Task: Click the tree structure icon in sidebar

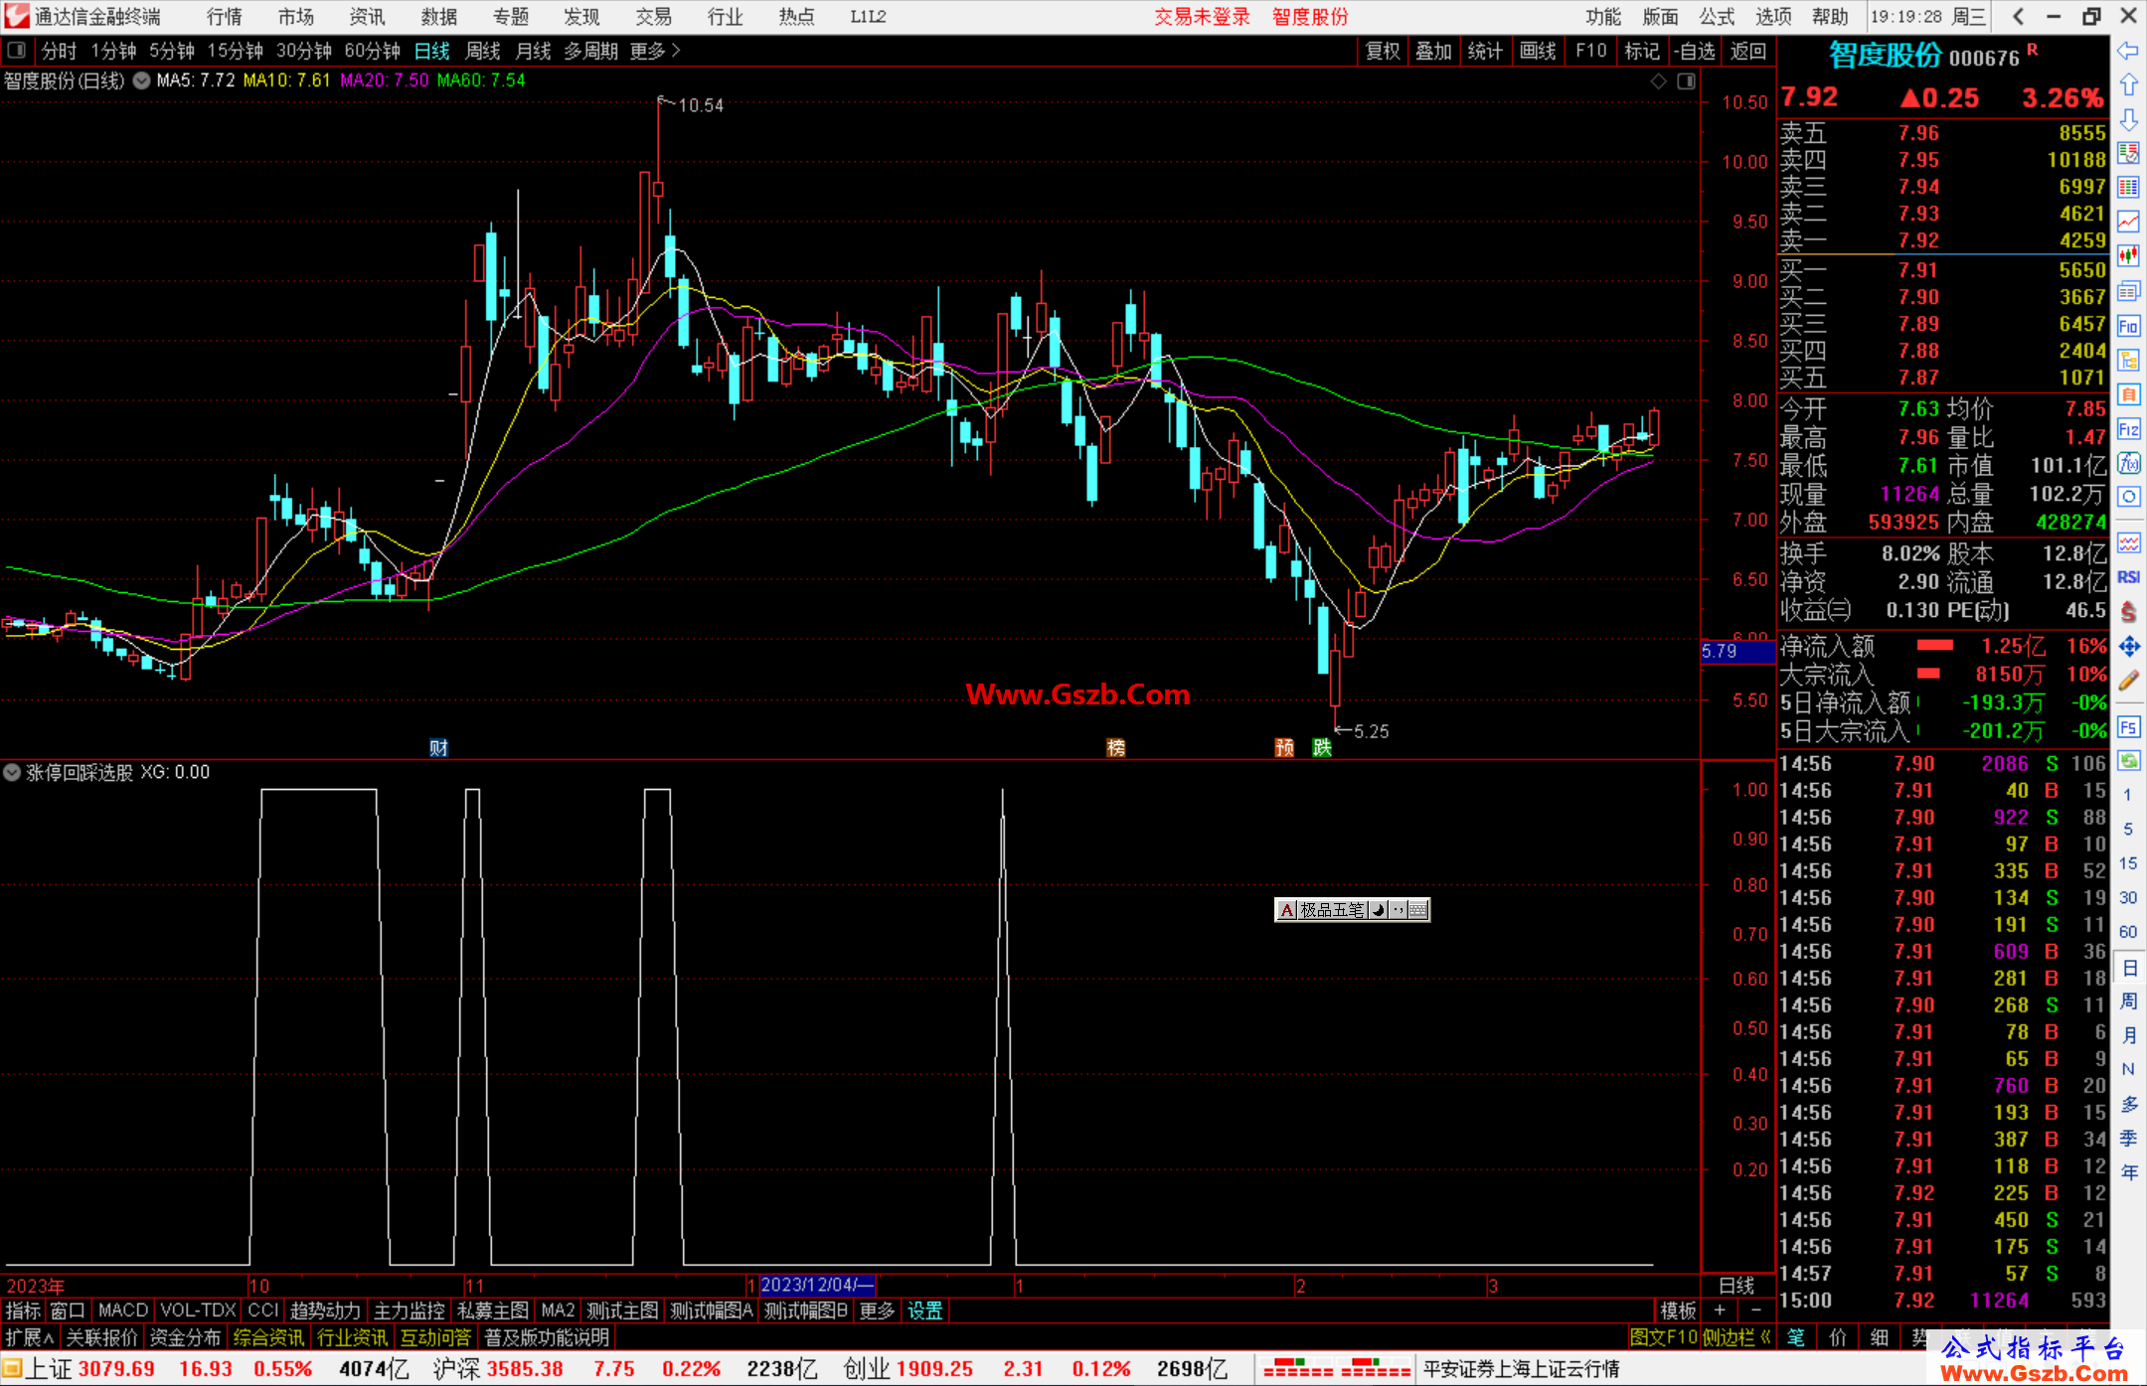Action: click(2128, 360)
